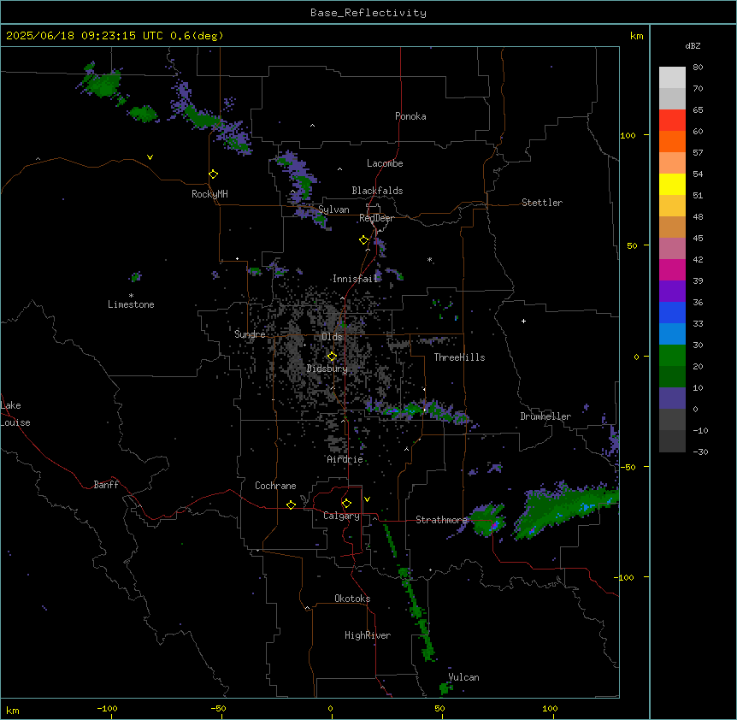The width and height of the screenshot is (737, 720).
Task: Select the Calgary label
Action: click(342, 516)
